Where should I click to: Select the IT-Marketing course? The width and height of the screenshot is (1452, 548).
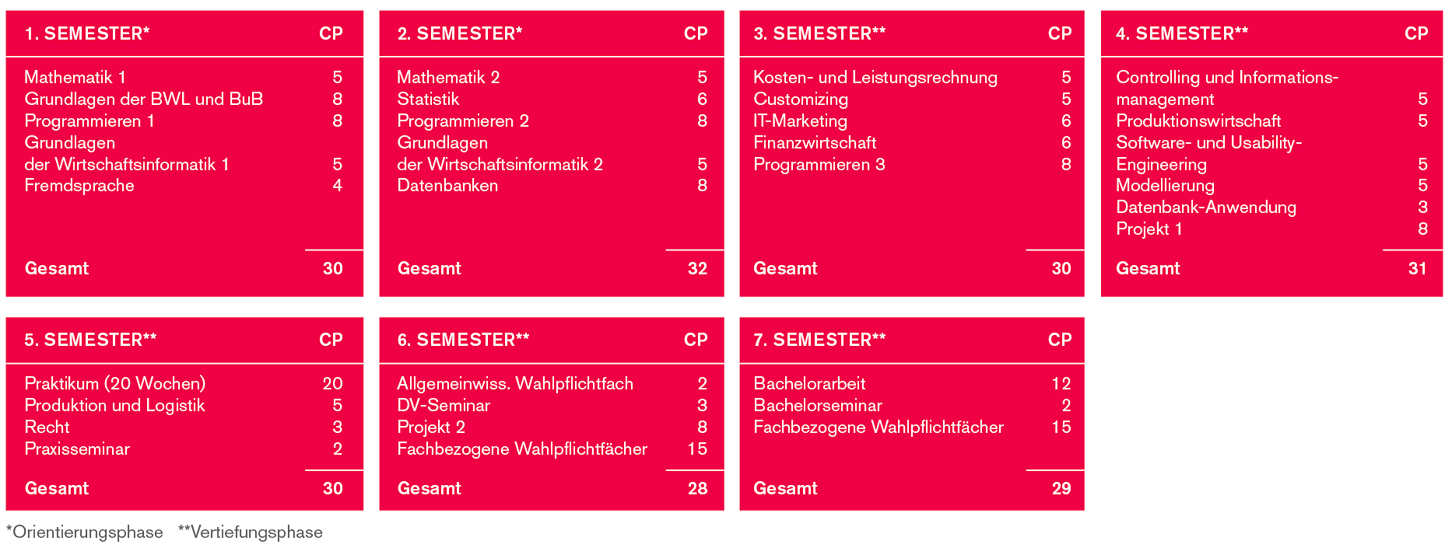point(800,121)
